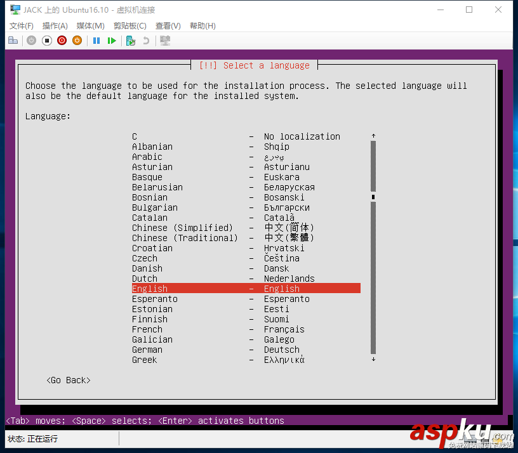Screen dimensions: 518x453
Task: Select Dutch in the language list
Action: (x=246, y=279)
